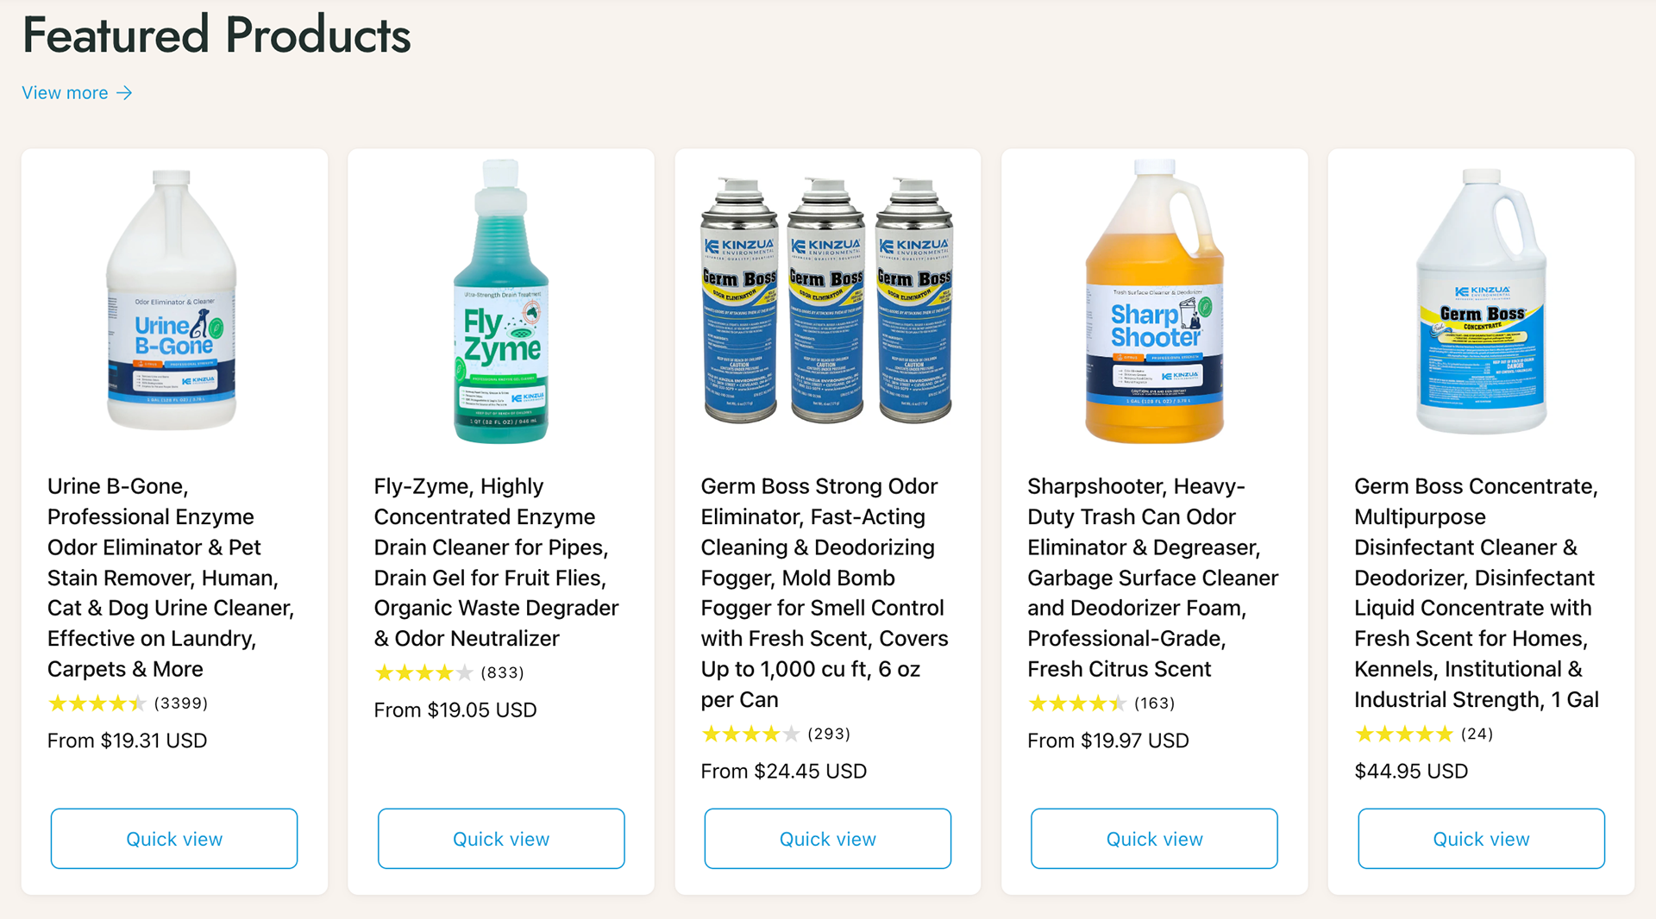Click the Urine B-Gone star rating
The height and width of the screenshot is (919, 1656).
click(x=97, y=703)
